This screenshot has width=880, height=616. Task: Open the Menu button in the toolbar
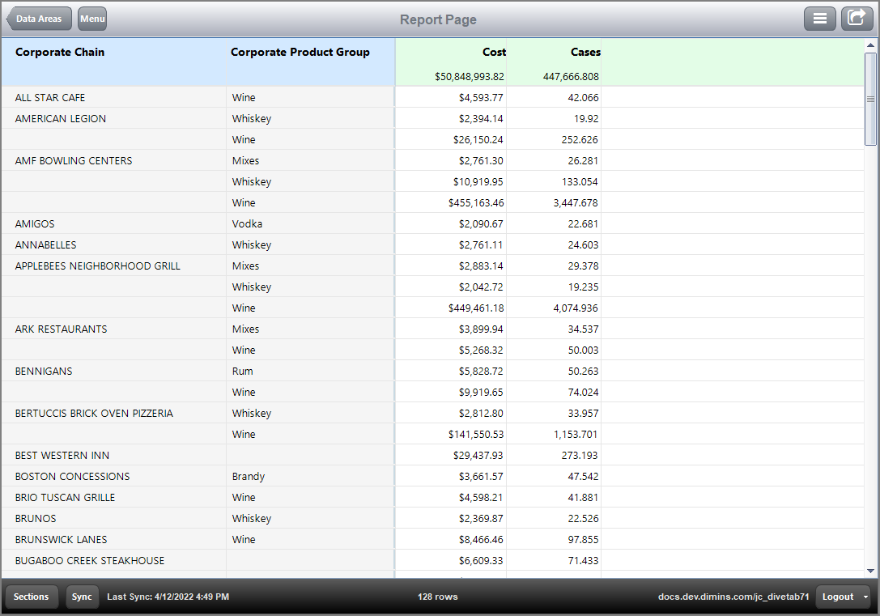(91, 18)
